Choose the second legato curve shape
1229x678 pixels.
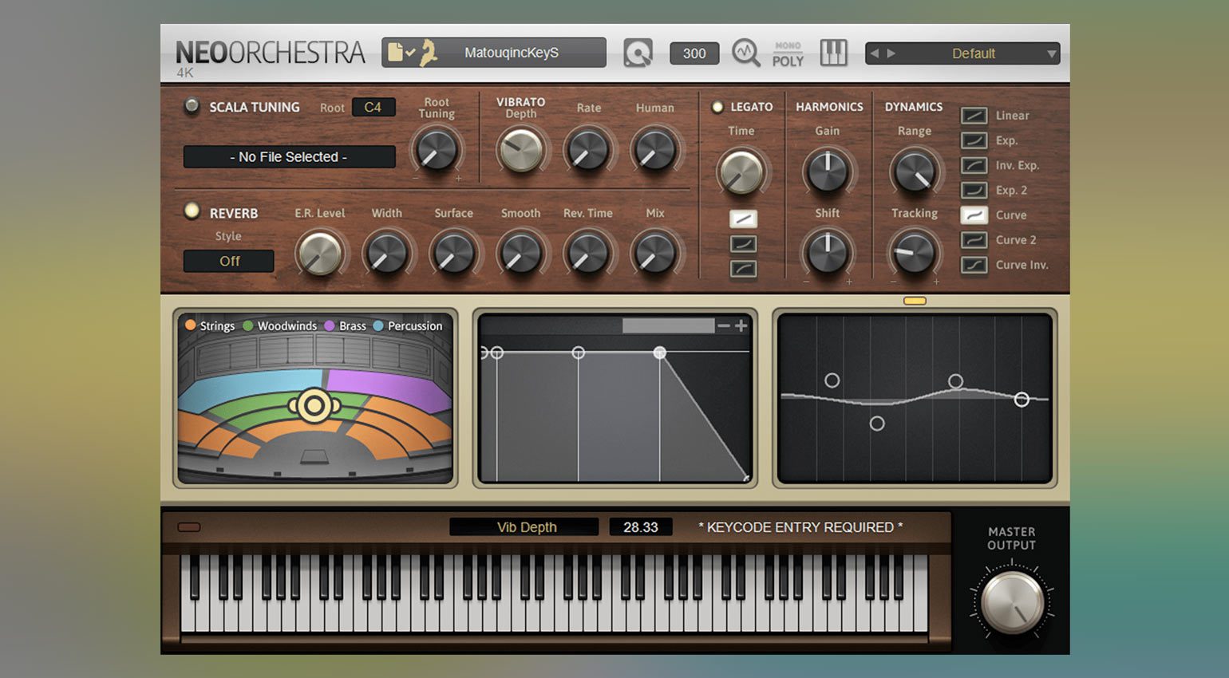[x=743, y=244]
